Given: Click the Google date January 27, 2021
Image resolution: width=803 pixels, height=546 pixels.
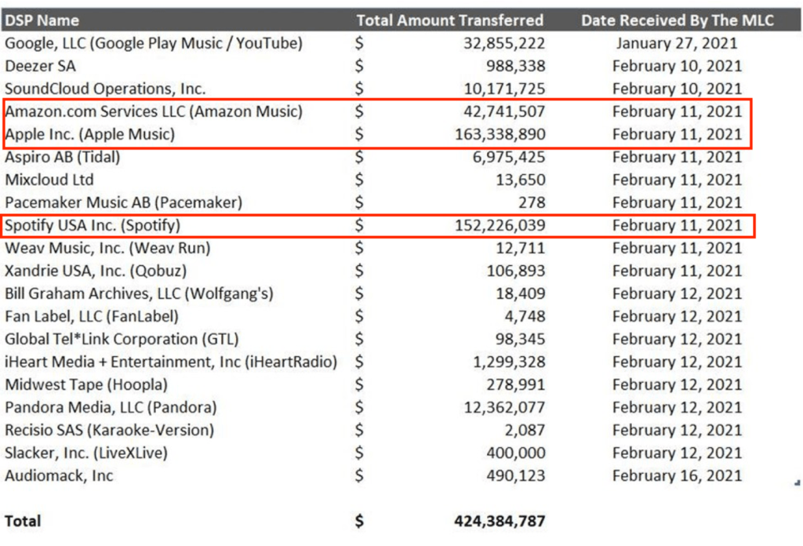Looking at the screenshot, I should pos(677,43).
